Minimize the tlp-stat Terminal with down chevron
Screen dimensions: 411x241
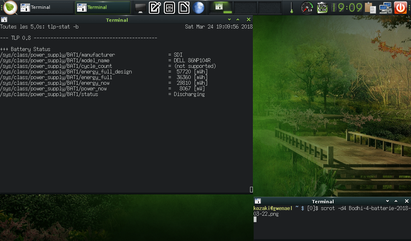[x=229, y=20]
